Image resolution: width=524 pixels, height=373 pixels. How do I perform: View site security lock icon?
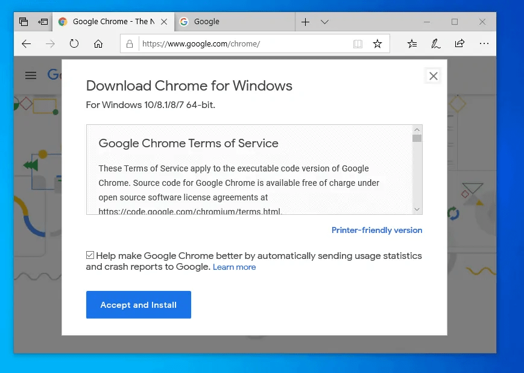click(x=130, y=44)
